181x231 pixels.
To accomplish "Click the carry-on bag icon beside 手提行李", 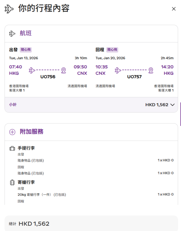I will coord(12,148).
